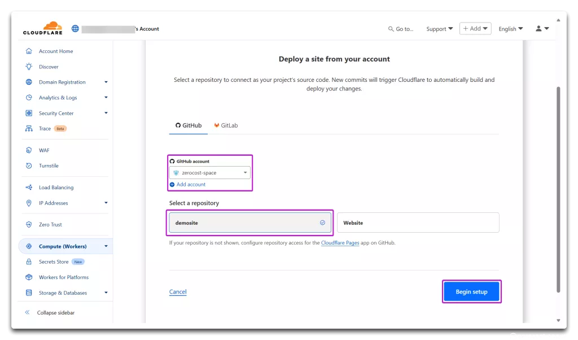The width and height of the screenshot is (578, 340).
Task: Click the Cancel link
Action: point(178,291)
